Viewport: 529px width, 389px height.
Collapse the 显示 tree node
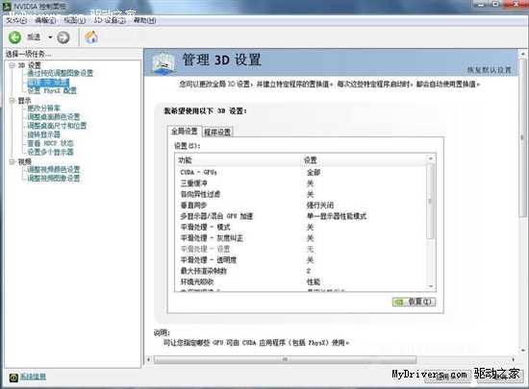tap(13, 100)
